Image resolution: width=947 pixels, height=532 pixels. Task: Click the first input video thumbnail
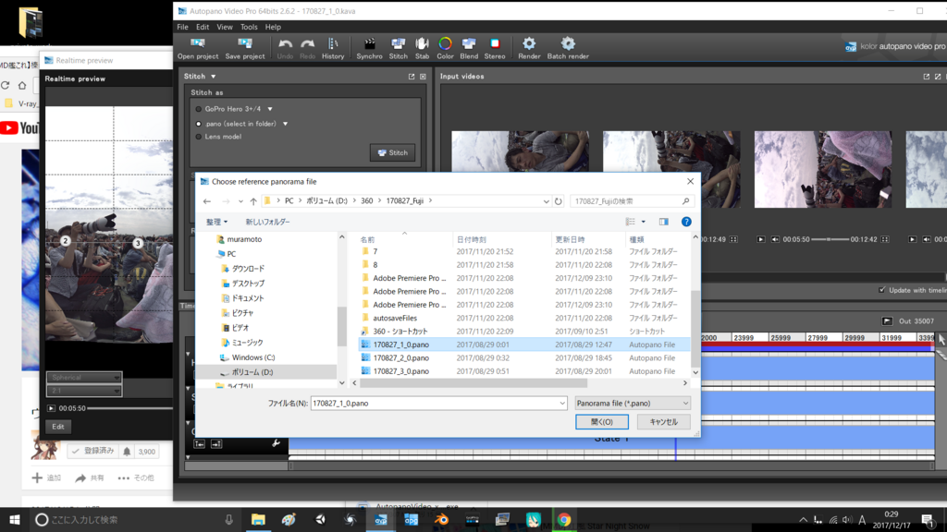click(x=520, y=170)
